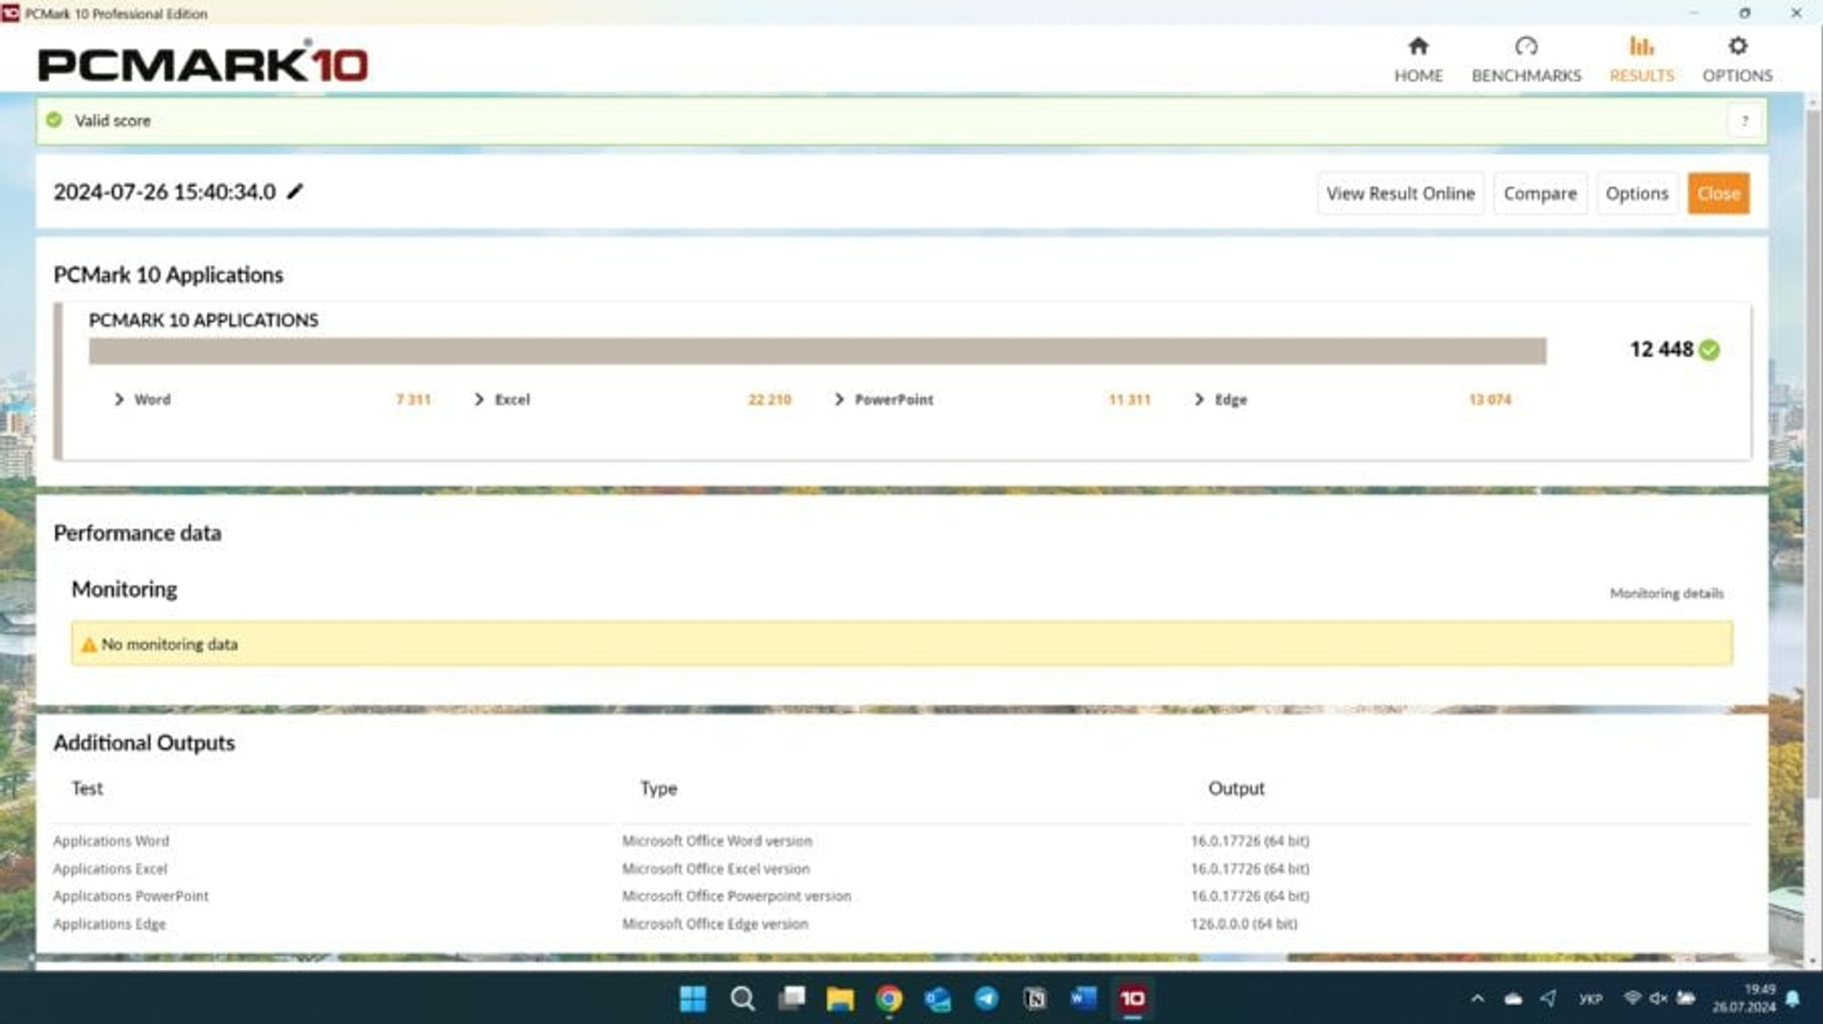
Task: Click the location arrow tray icon
Action: click(x=1549, y=998)
